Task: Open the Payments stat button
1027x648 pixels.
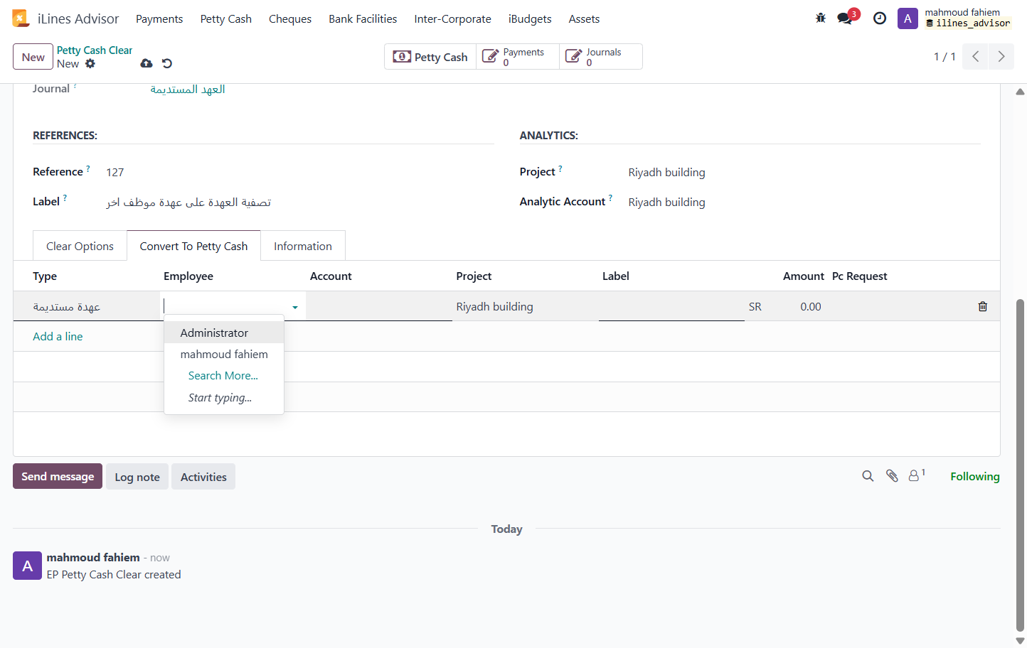Action: click(x=518, y=57)
